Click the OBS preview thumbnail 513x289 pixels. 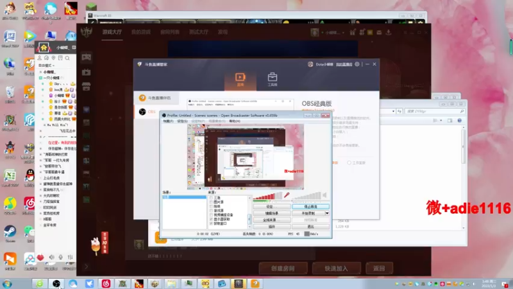pyautogui.click(x=246, y=157)
